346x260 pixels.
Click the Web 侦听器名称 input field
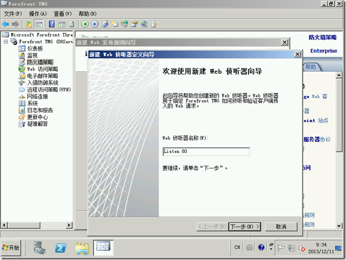tap(206, 151)
